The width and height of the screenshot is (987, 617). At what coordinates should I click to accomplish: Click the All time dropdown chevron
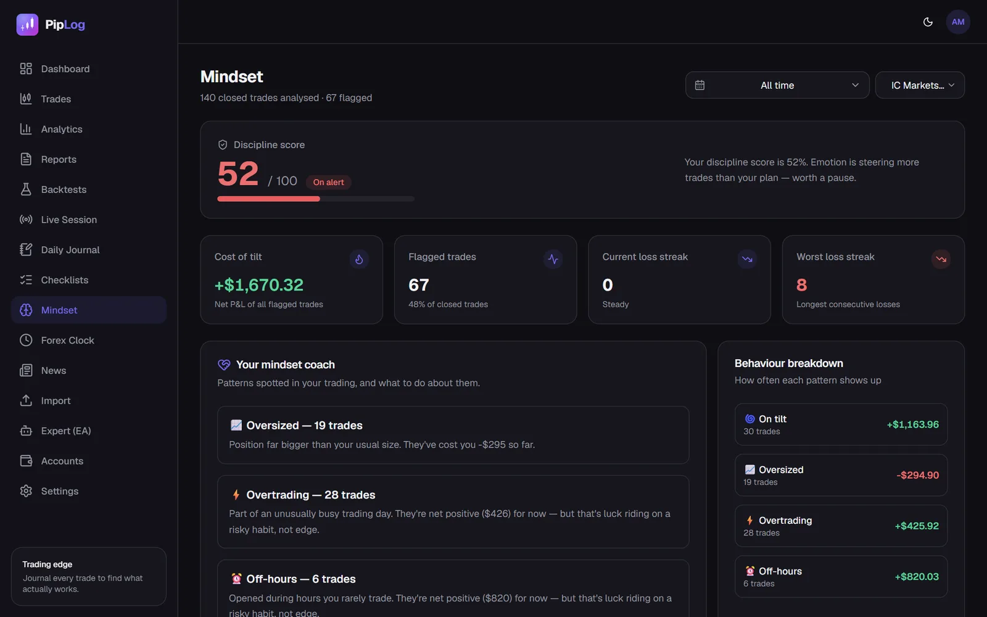(855, 85)
